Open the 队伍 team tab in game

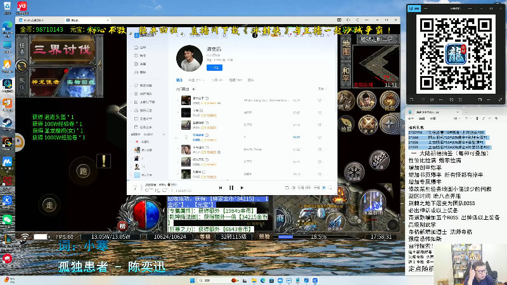(x=22, y=84)
